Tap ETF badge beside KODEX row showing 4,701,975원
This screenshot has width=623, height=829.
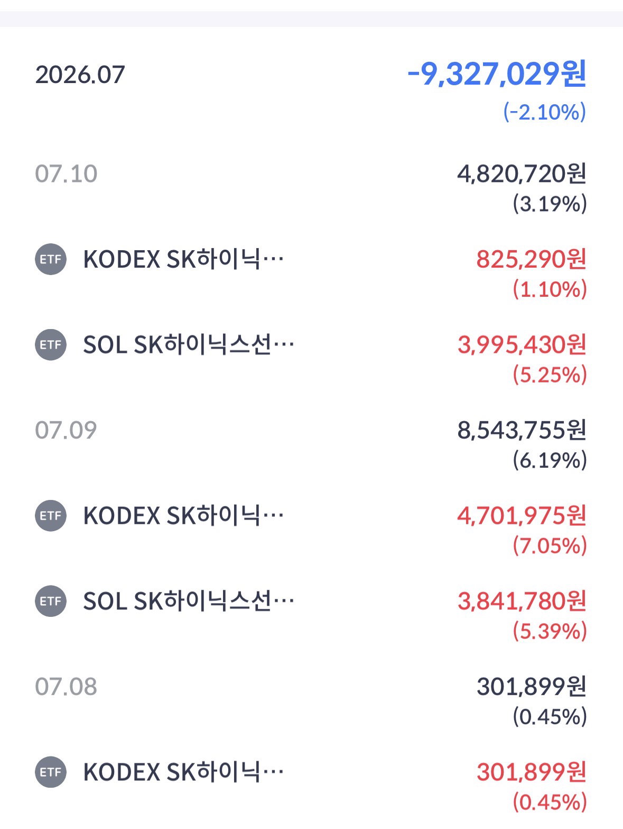point(51,516)
